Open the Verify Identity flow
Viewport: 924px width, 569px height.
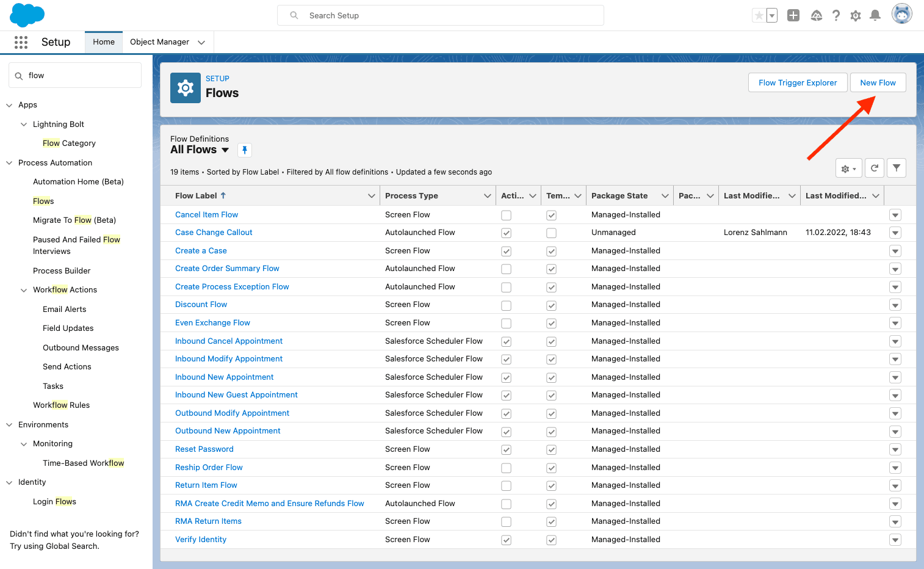coord(201,539)
